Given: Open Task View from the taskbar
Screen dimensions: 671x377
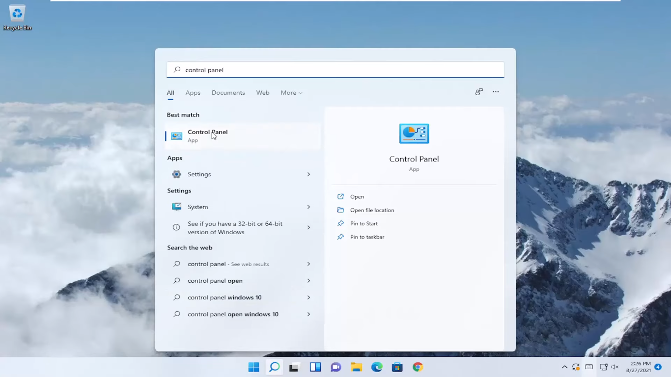Looking at the screenshot, I should point(294,367).
